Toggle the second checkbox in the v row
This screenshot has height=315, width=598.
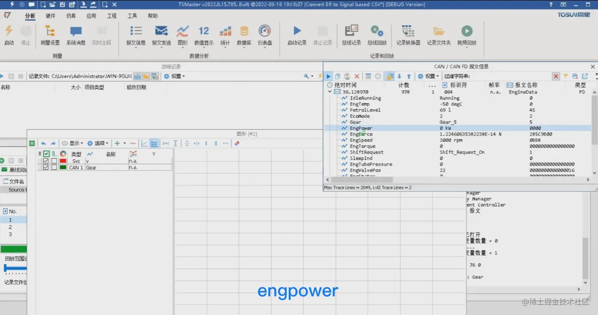click(54, 161)
